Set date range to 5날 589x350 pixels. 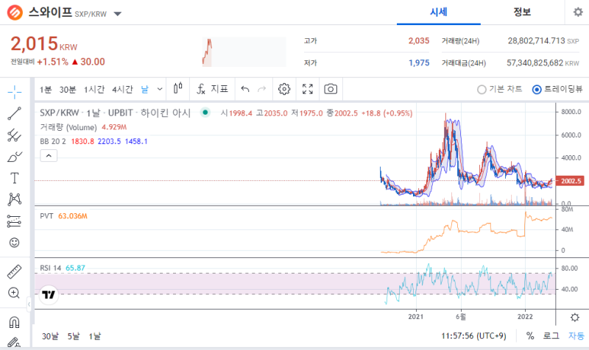74,336
